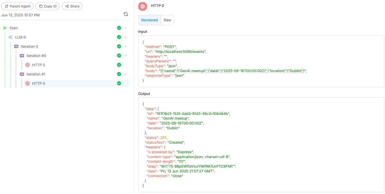Select the highlighted HTTP 0 under Iteration #1

pyautogui.click(x=39, y=83)
